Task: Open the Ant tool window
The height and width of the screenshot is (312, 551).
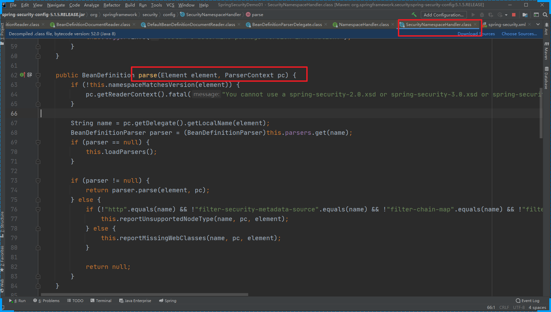Action: (547, 29)
